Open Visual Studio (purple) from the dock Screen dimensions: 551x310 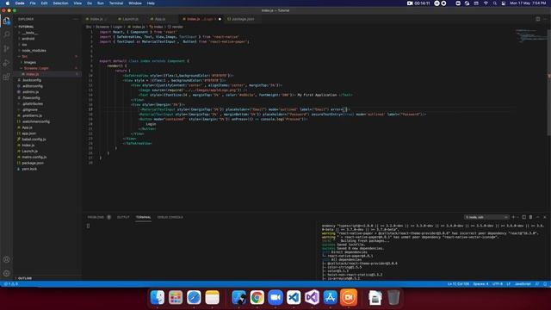click(x=312, y=298)
